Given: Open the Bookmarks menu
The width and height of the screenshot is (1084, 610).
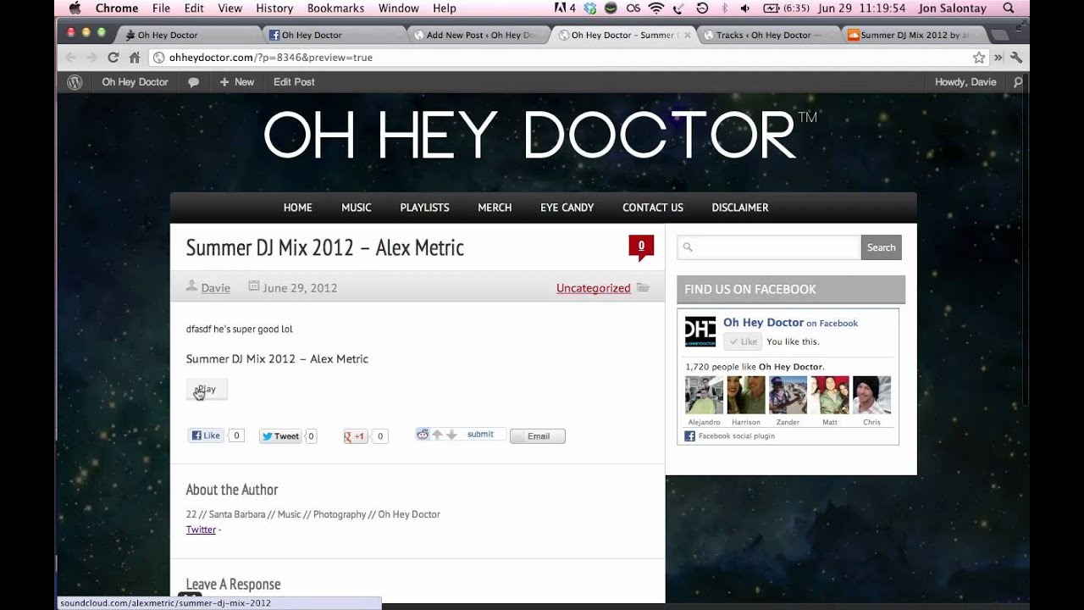Looking at the screenshot, I should tap(336, 8).
